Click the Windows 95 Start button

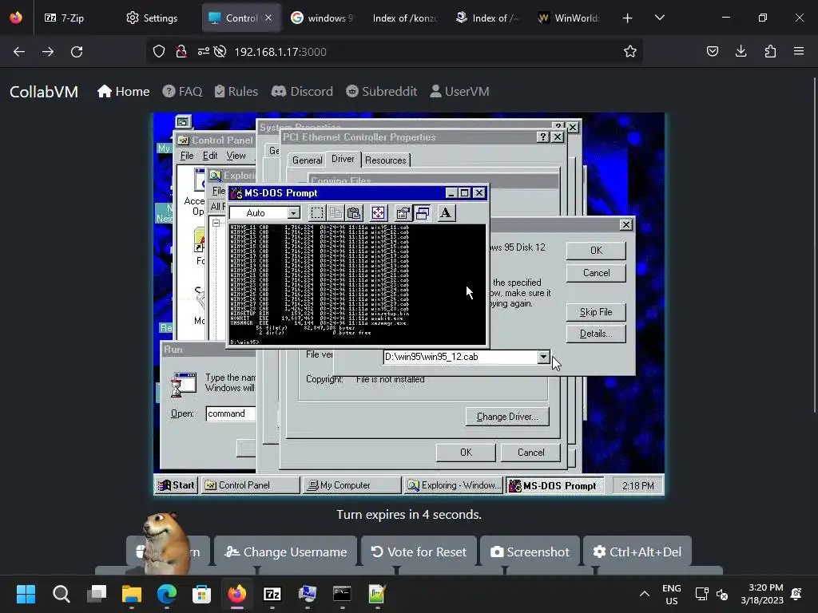(177, 485)
